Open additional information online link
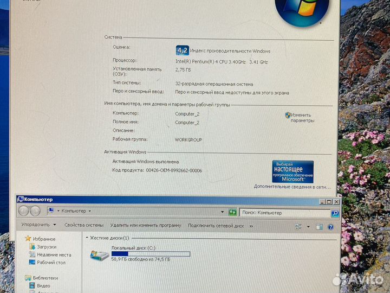Viewport: 390px width, 293px height. coord(292,187)
